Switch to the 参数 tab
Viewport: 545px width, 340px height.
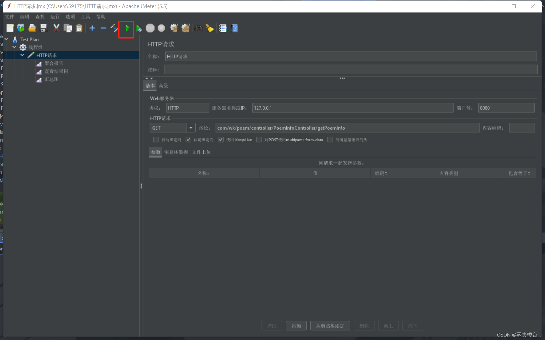coord(156,152)
